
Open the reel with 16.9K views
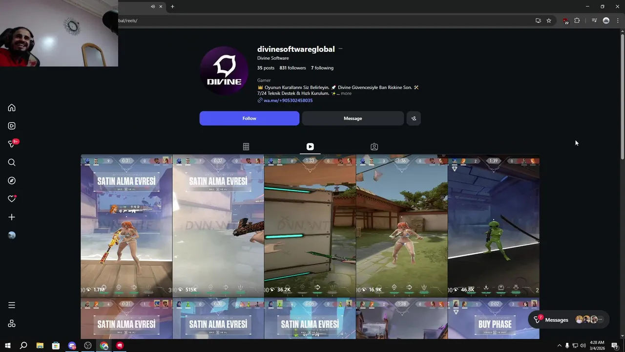[402, 226]
